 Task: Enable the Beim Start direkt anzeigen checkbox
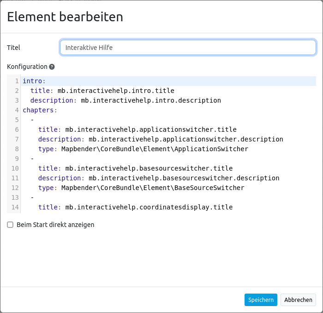coord(10,225)
